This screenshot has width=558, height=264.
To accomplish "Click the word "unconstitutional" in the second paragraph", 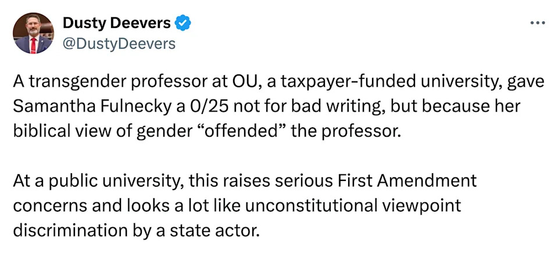I will [309, 205].
